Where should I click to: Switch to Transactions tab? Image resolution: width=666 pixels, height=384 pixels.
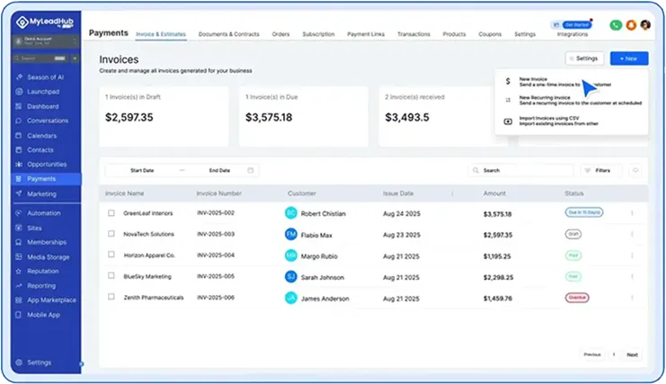point(413,34)
